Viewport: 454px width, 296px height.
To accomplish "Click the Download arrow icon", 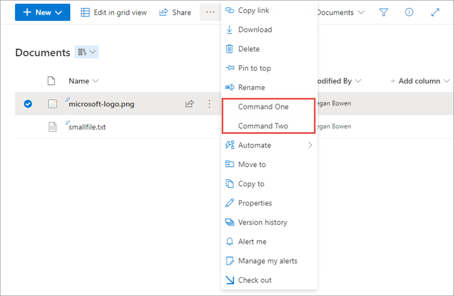I will pos(229,29).
